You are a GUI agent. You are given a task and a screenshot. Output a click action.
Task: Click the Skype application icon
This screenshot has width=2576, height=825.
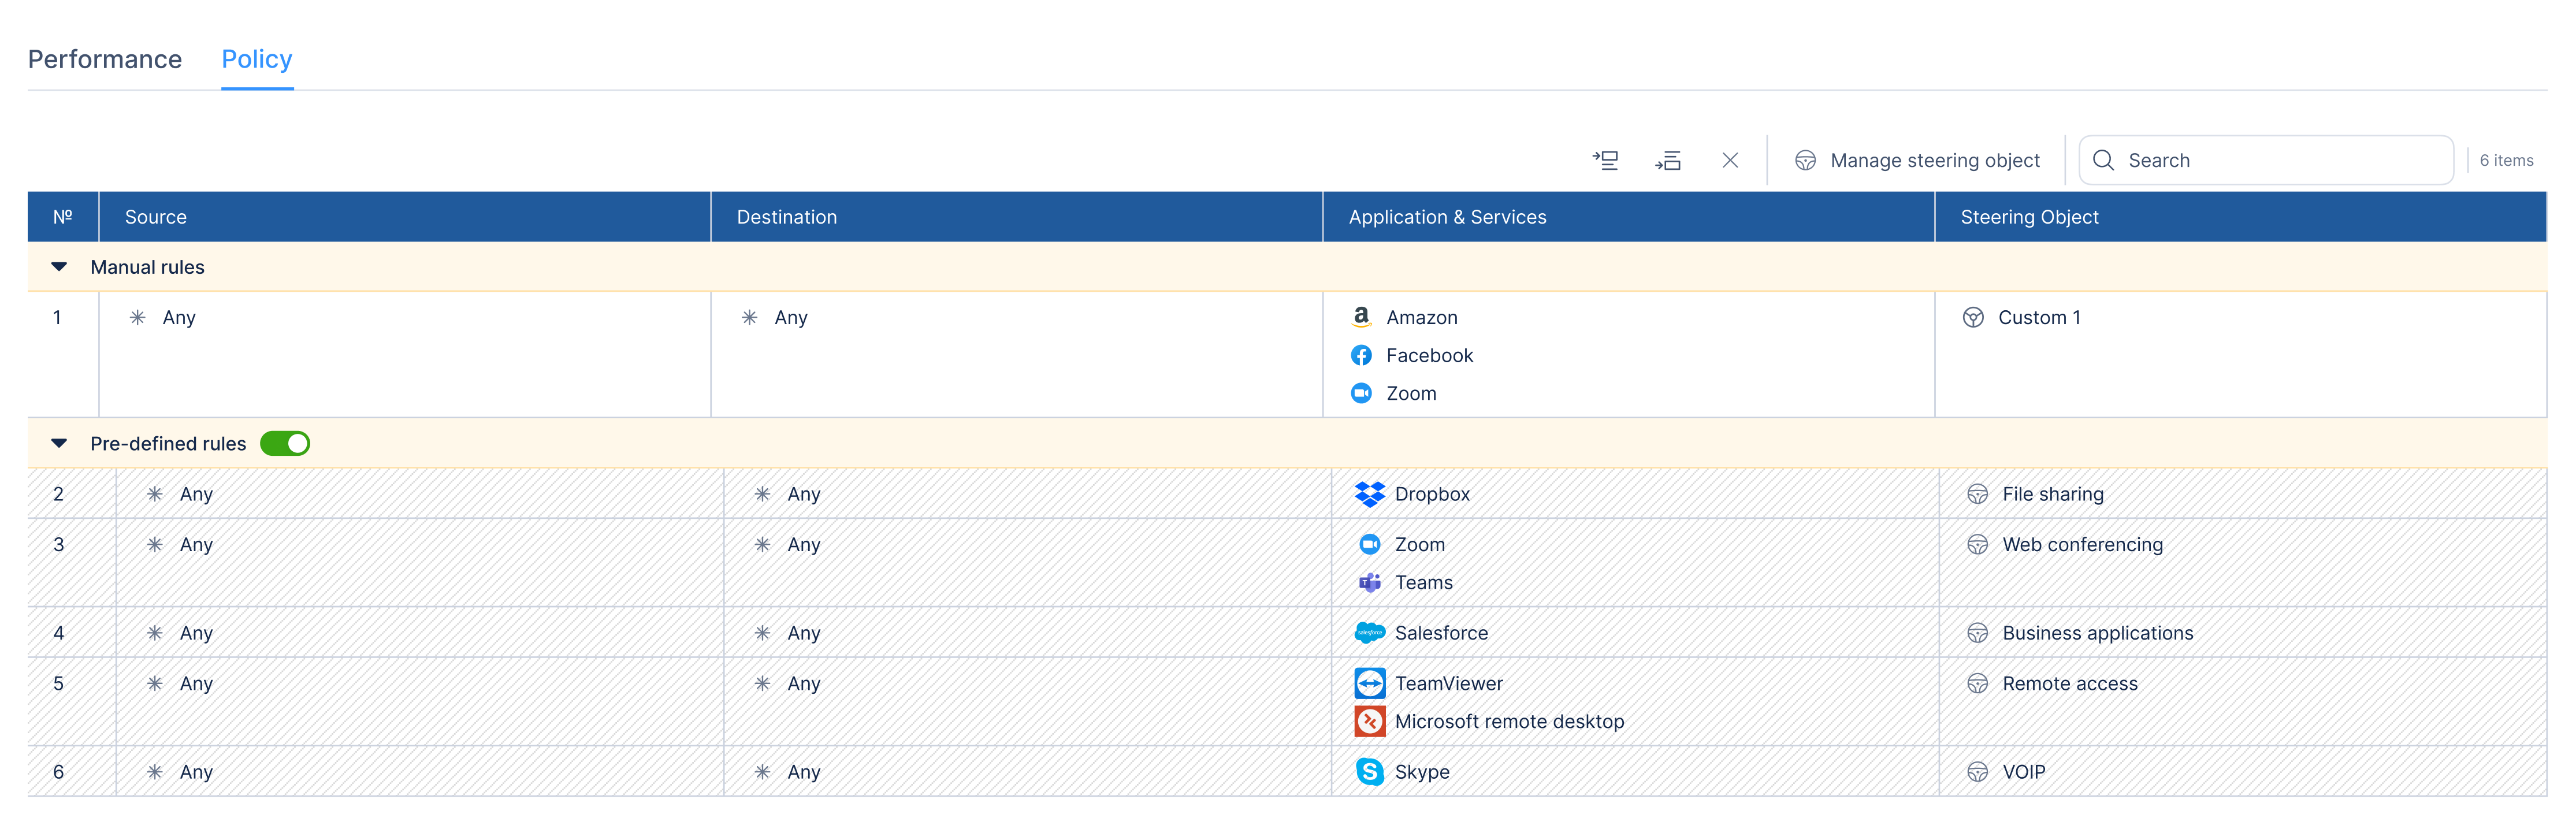1370,772
